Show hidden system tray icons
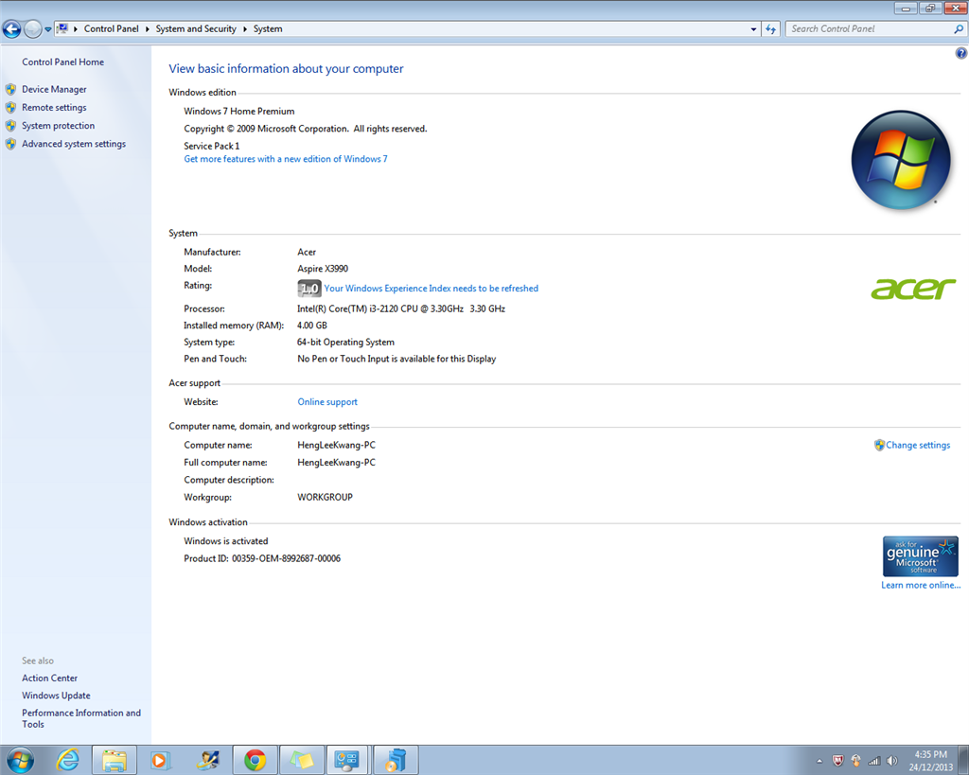The image size is (969, 775). tap(819, 761)
